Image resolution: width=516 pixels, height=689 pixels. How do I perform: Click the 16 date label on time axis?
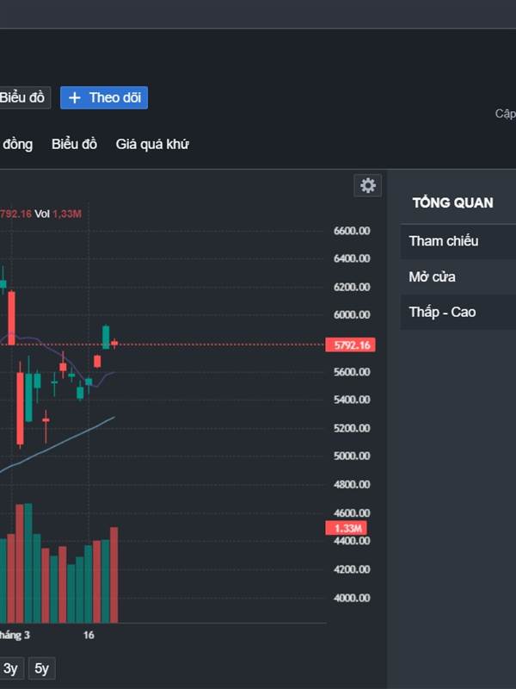click(89, 635)
